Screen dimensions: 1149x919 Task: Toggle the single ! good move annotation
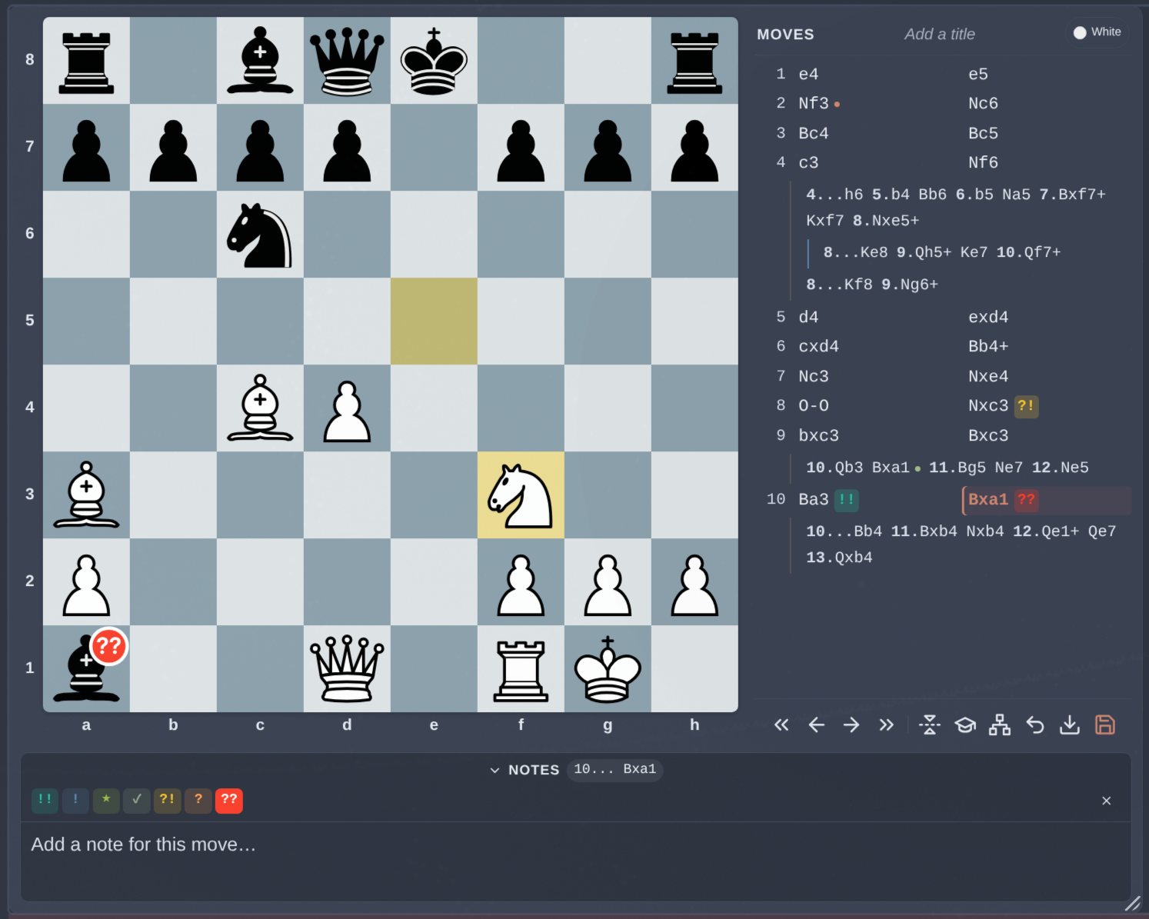tap(75, 800)
